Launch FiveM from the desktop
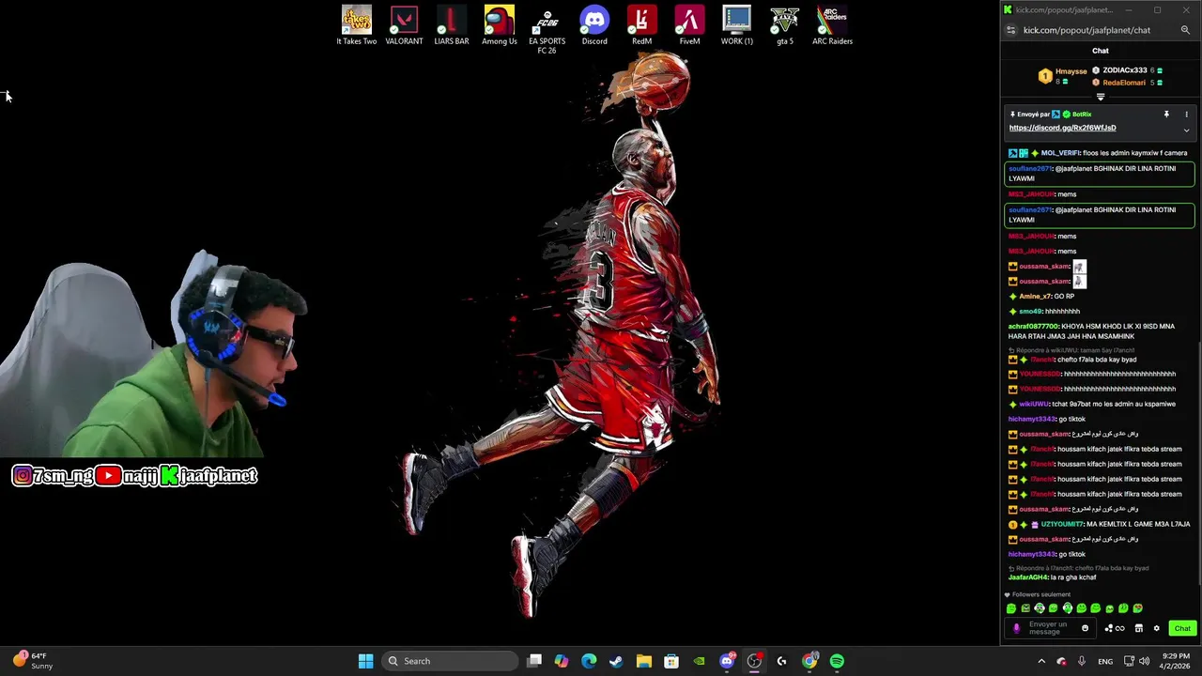 click(x=689, y=25)
